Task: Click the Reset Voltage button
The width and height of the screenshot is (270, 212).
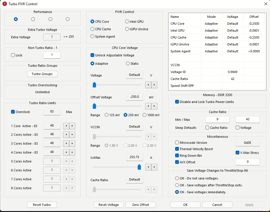Action: [109, 205]
